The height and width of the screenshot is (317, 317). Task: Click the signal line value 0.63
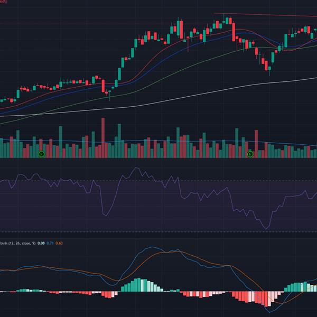coord(59,243)
